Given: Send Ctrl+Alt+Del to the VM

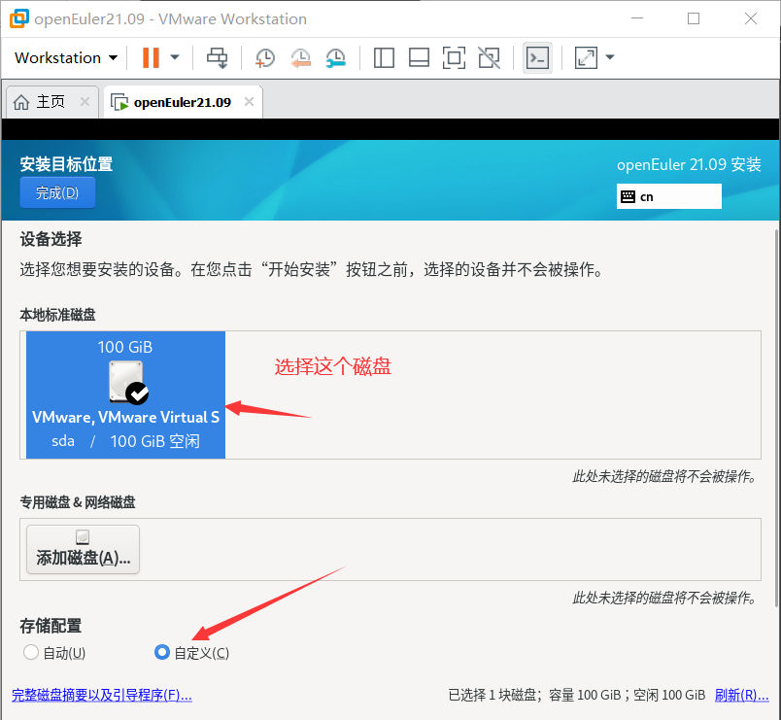Looking at the screenshot, I should click(x=218, y=57).
